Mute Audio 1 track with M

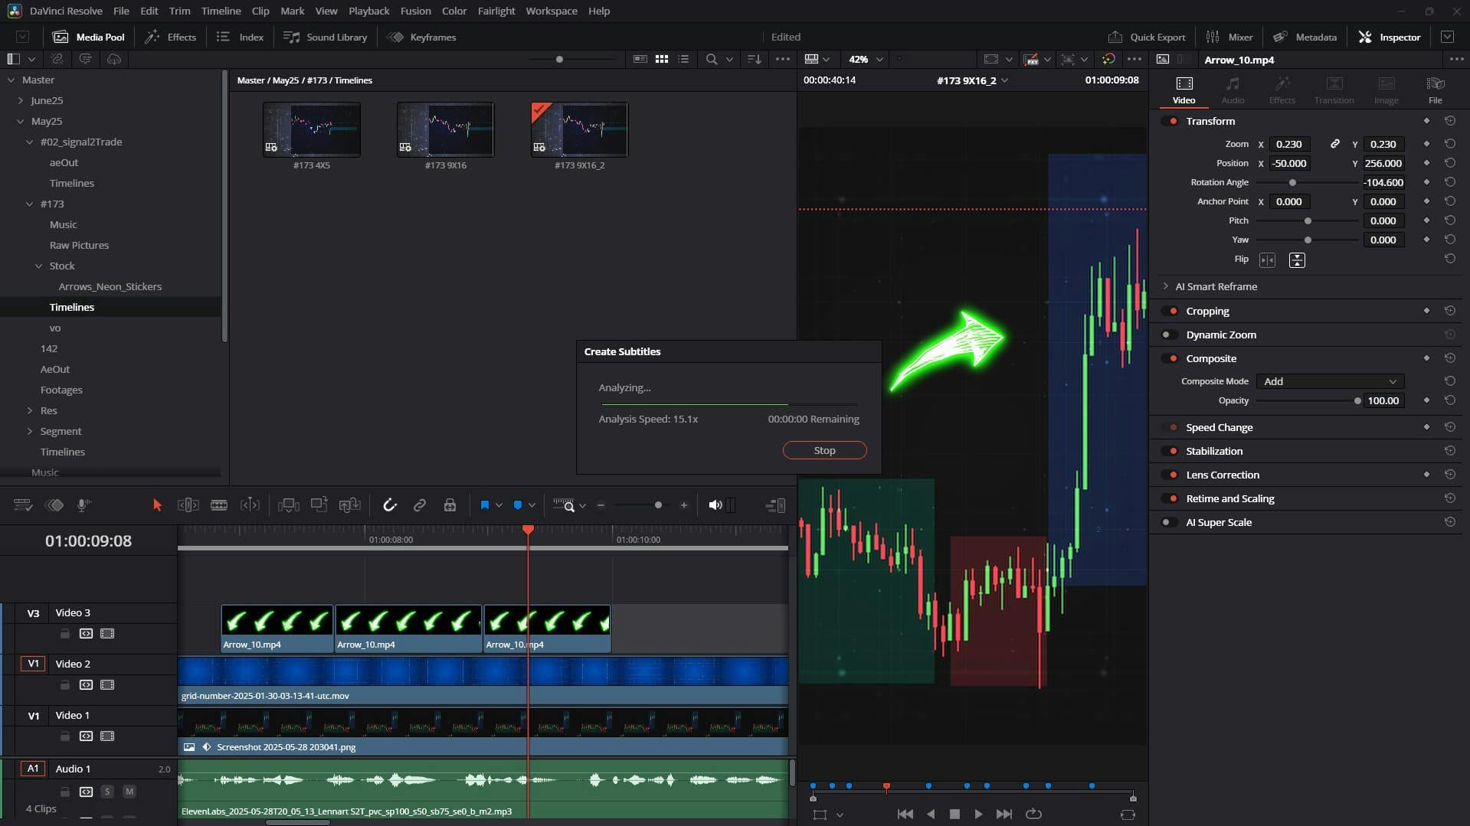point(129,792)
